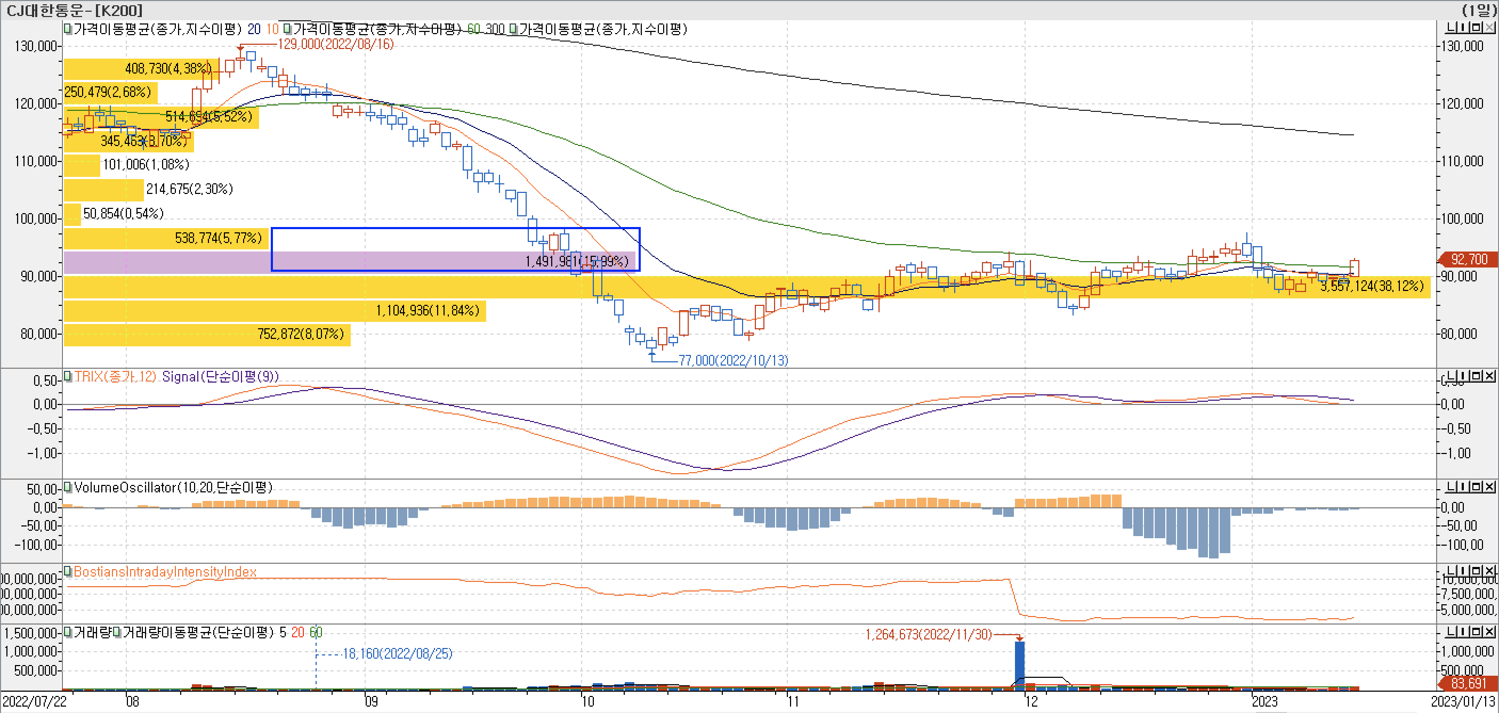Click the bar icon in the TRIX panel header
Screen dimensions: 1499x713
tap(1463, 376)
